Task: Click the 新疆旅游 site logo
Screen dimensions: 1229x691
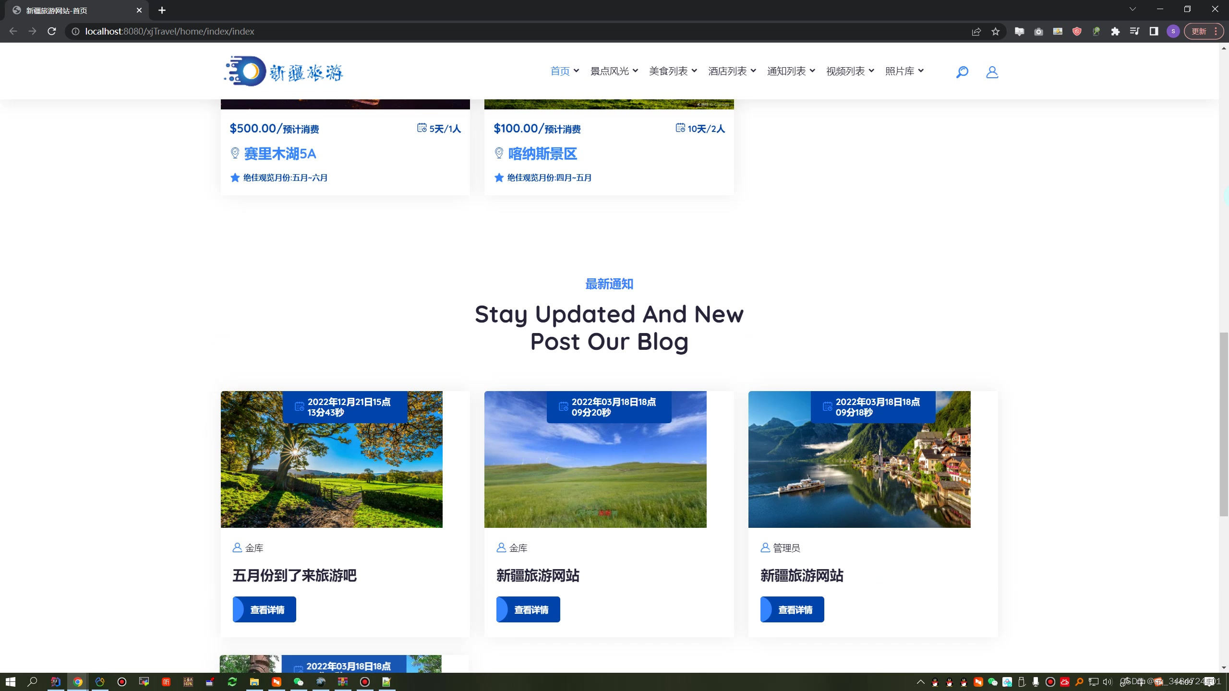Action: point(283,71)
